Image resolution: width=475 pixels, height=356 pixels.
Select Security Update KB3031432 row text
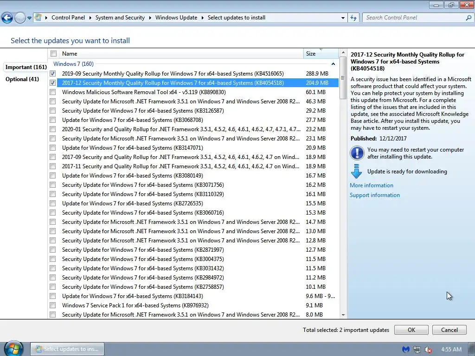click(143, 268)
